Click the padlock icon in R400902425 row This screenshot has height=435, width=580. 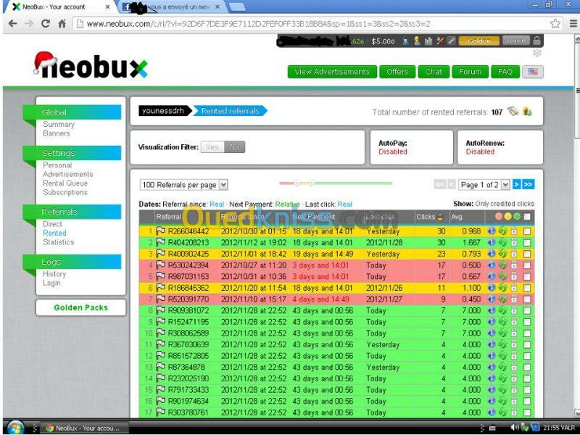pos(514,254)
